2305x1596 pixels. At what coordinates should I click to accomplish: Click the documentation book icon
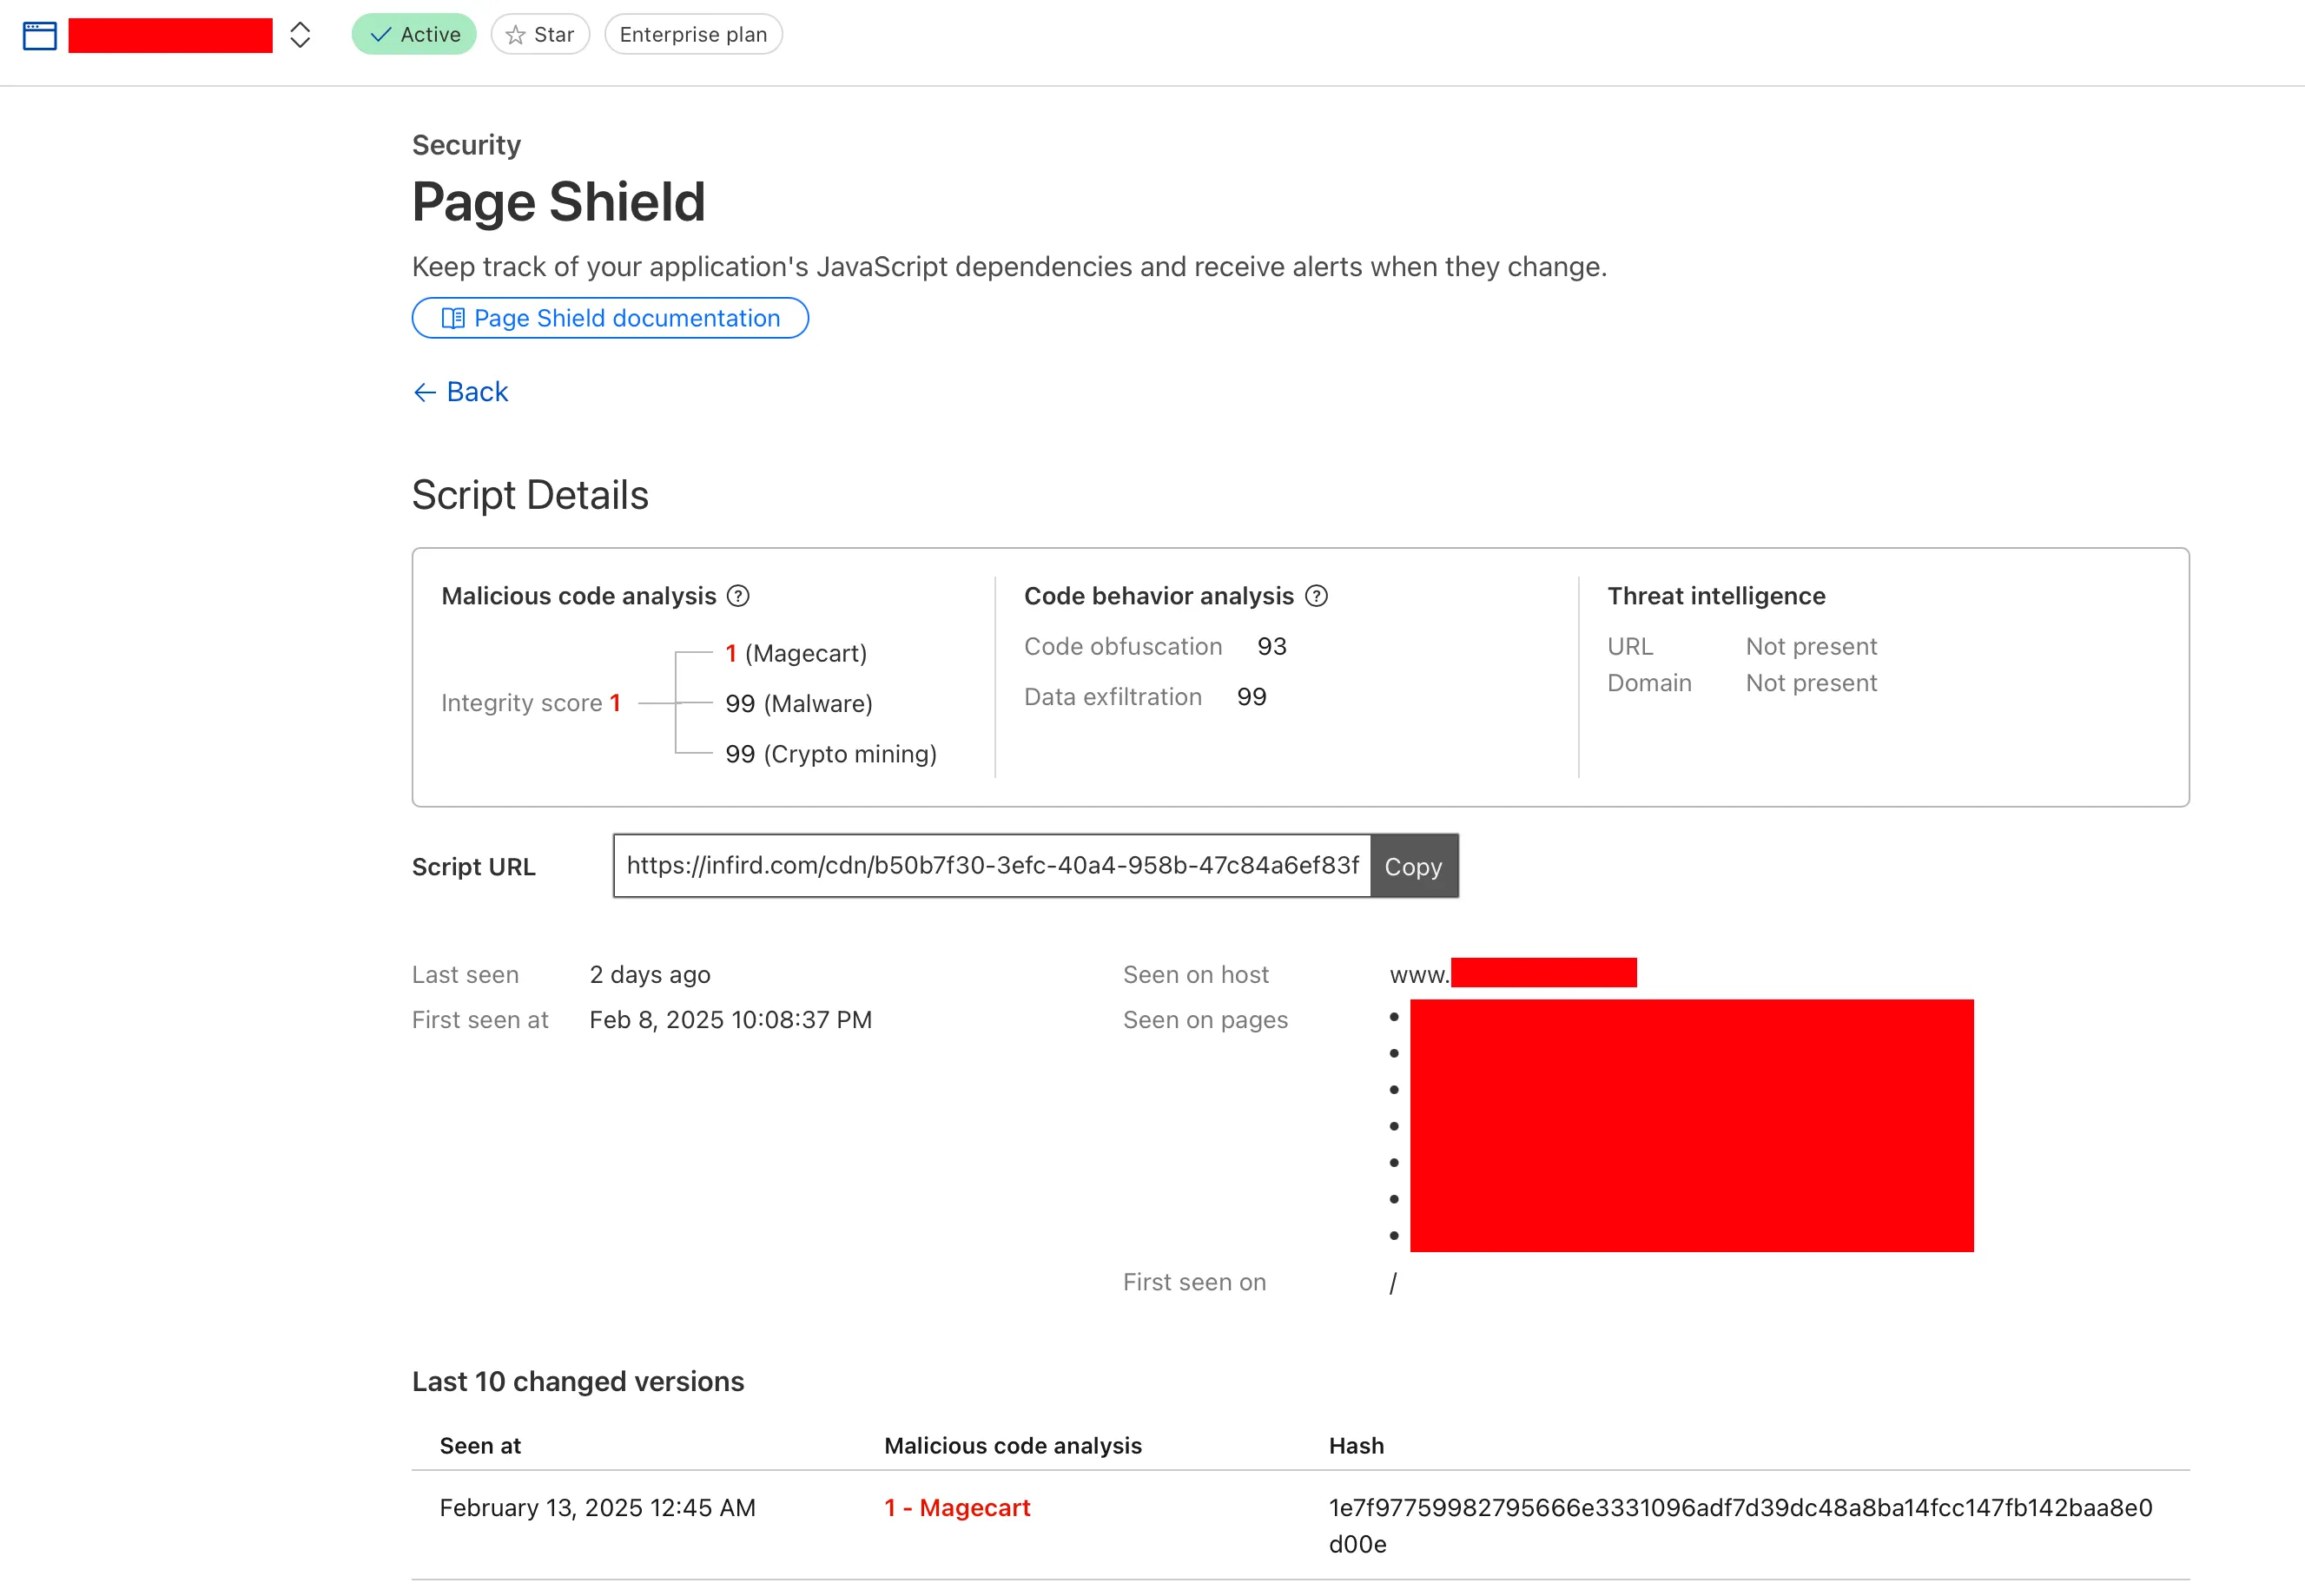[453, 318]
